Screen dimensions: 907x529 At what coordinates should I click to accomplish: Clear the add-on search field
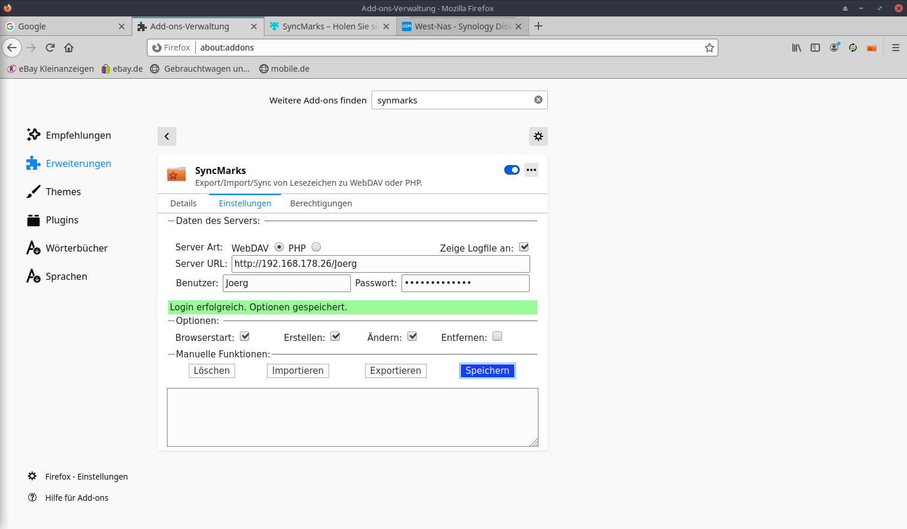(x=538, y=100)
